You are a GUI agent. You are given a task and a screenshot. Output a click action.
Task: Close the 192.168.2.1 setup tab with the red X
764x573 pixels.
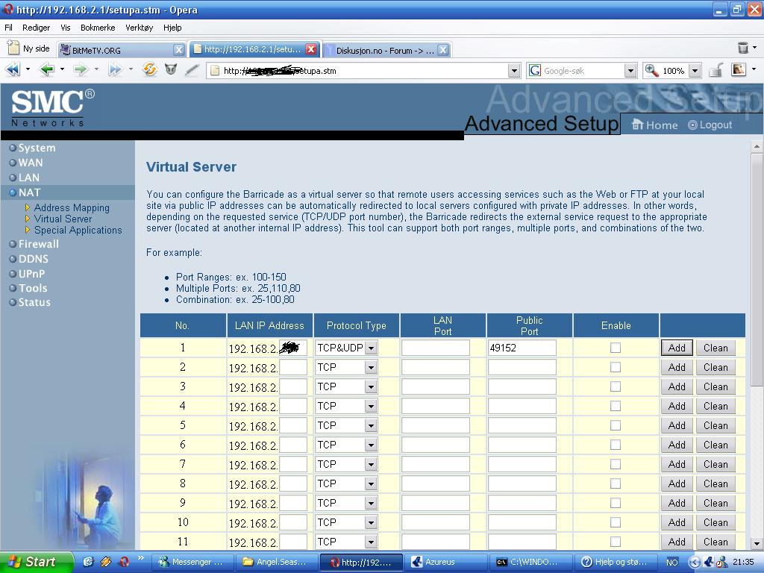pos(311,49)
